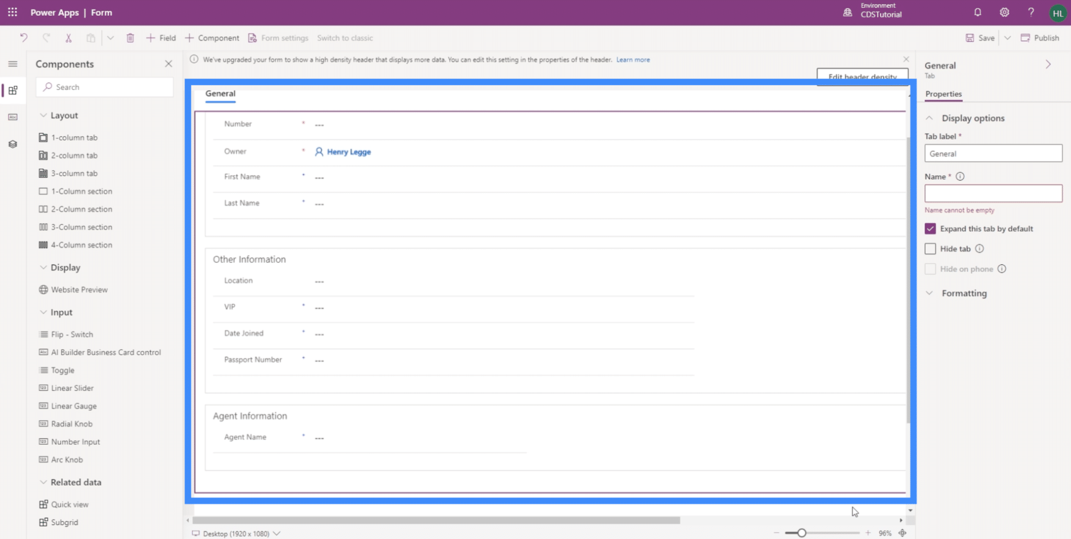Dismiss the header density notification
This screenshot has height=539, width=1071.
tap(906, 59)
